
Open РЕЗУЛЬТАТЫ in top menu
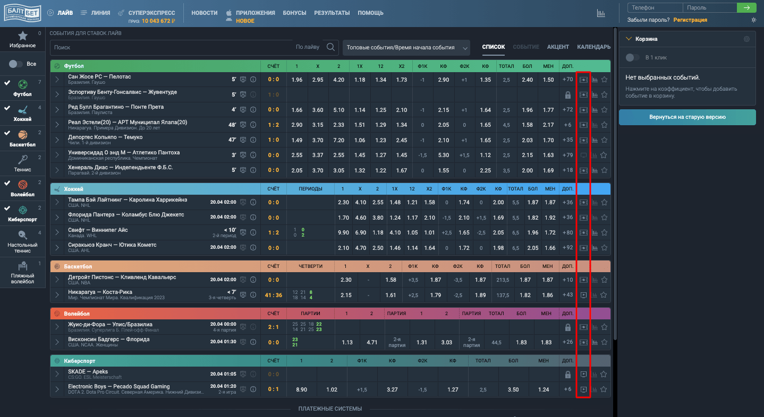pyautogui.click(x=332, y=13)
